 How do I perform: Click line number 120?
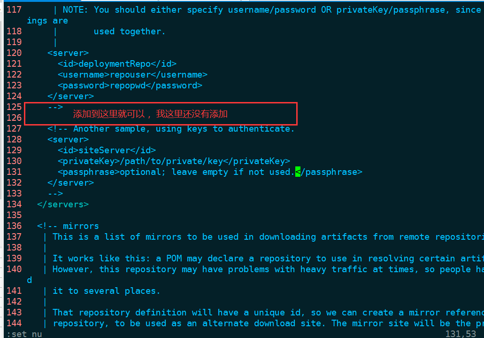tap(14, 53)
